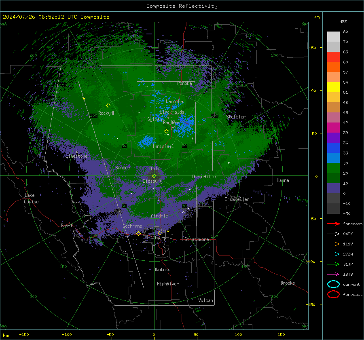Image resolution: width=364 pixels, height=340 pixels.
Task: Click the Olds label
Action: [154, 169]
